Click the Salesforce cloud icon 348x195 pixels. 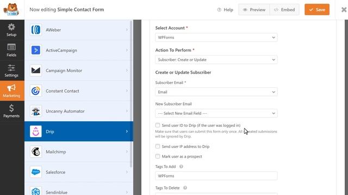[x=36, y=172]
